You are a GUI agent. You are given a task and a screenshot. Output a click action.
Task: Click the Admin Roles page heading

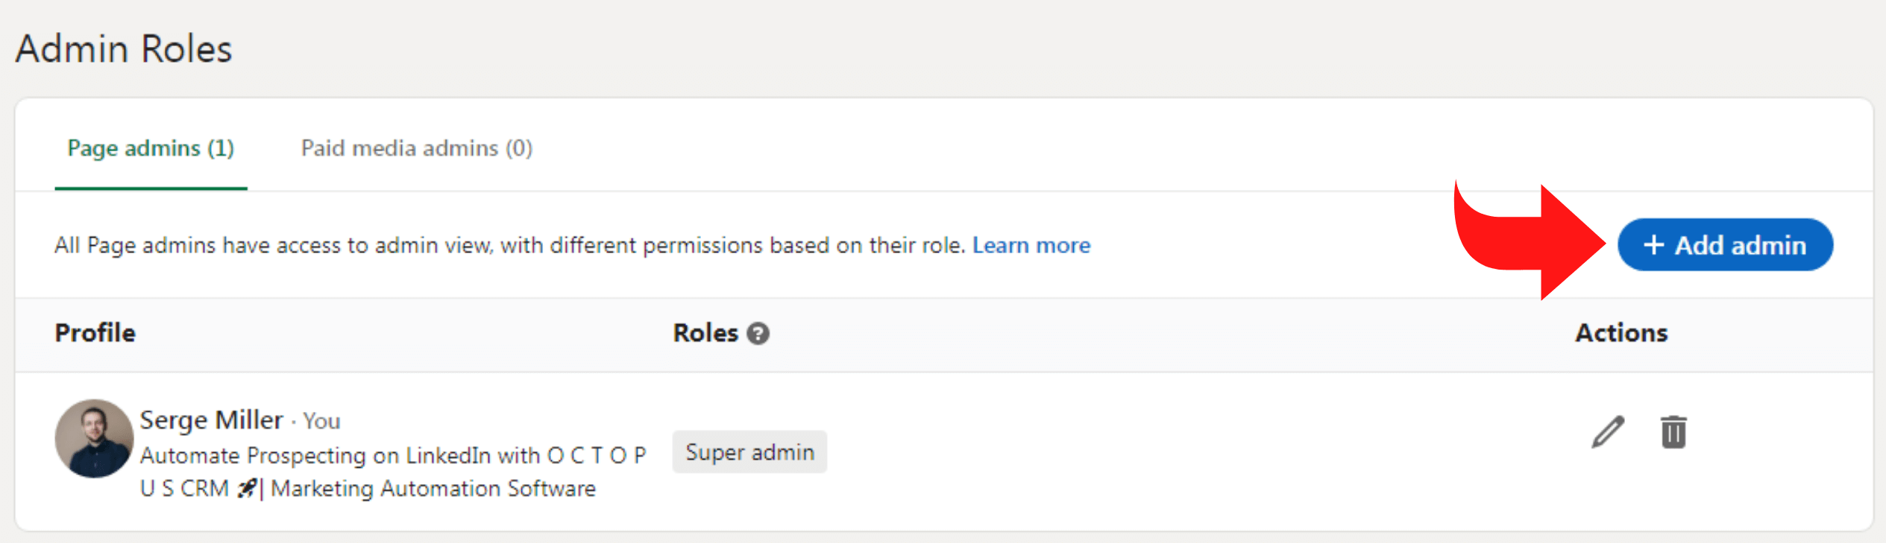click(124, 49)
